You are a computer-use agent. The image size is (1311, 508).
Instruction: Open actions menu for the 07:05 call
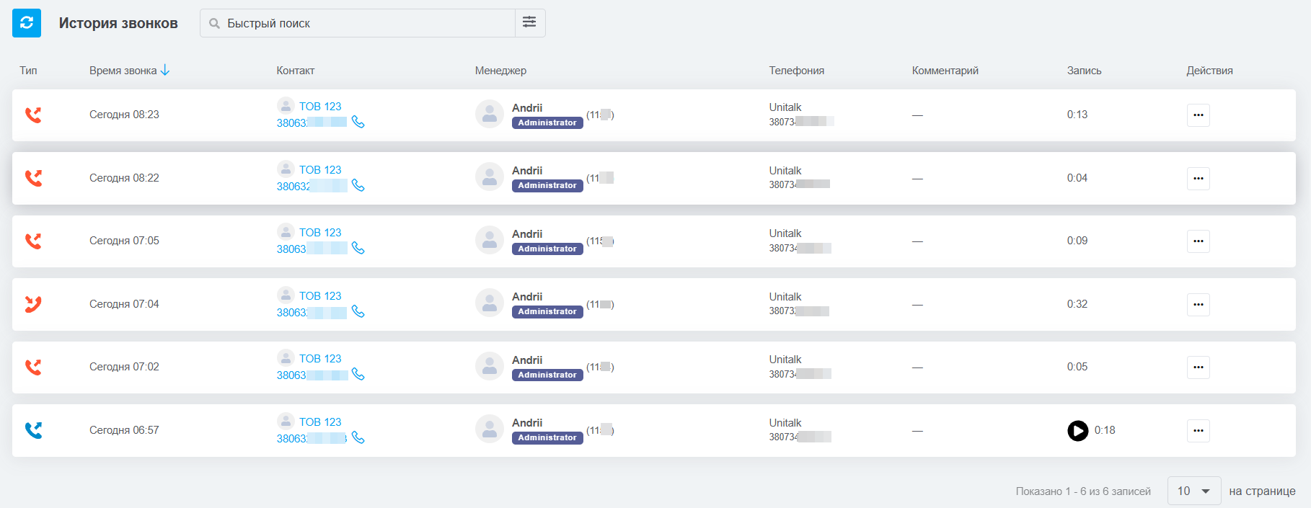pos(1198,241)
